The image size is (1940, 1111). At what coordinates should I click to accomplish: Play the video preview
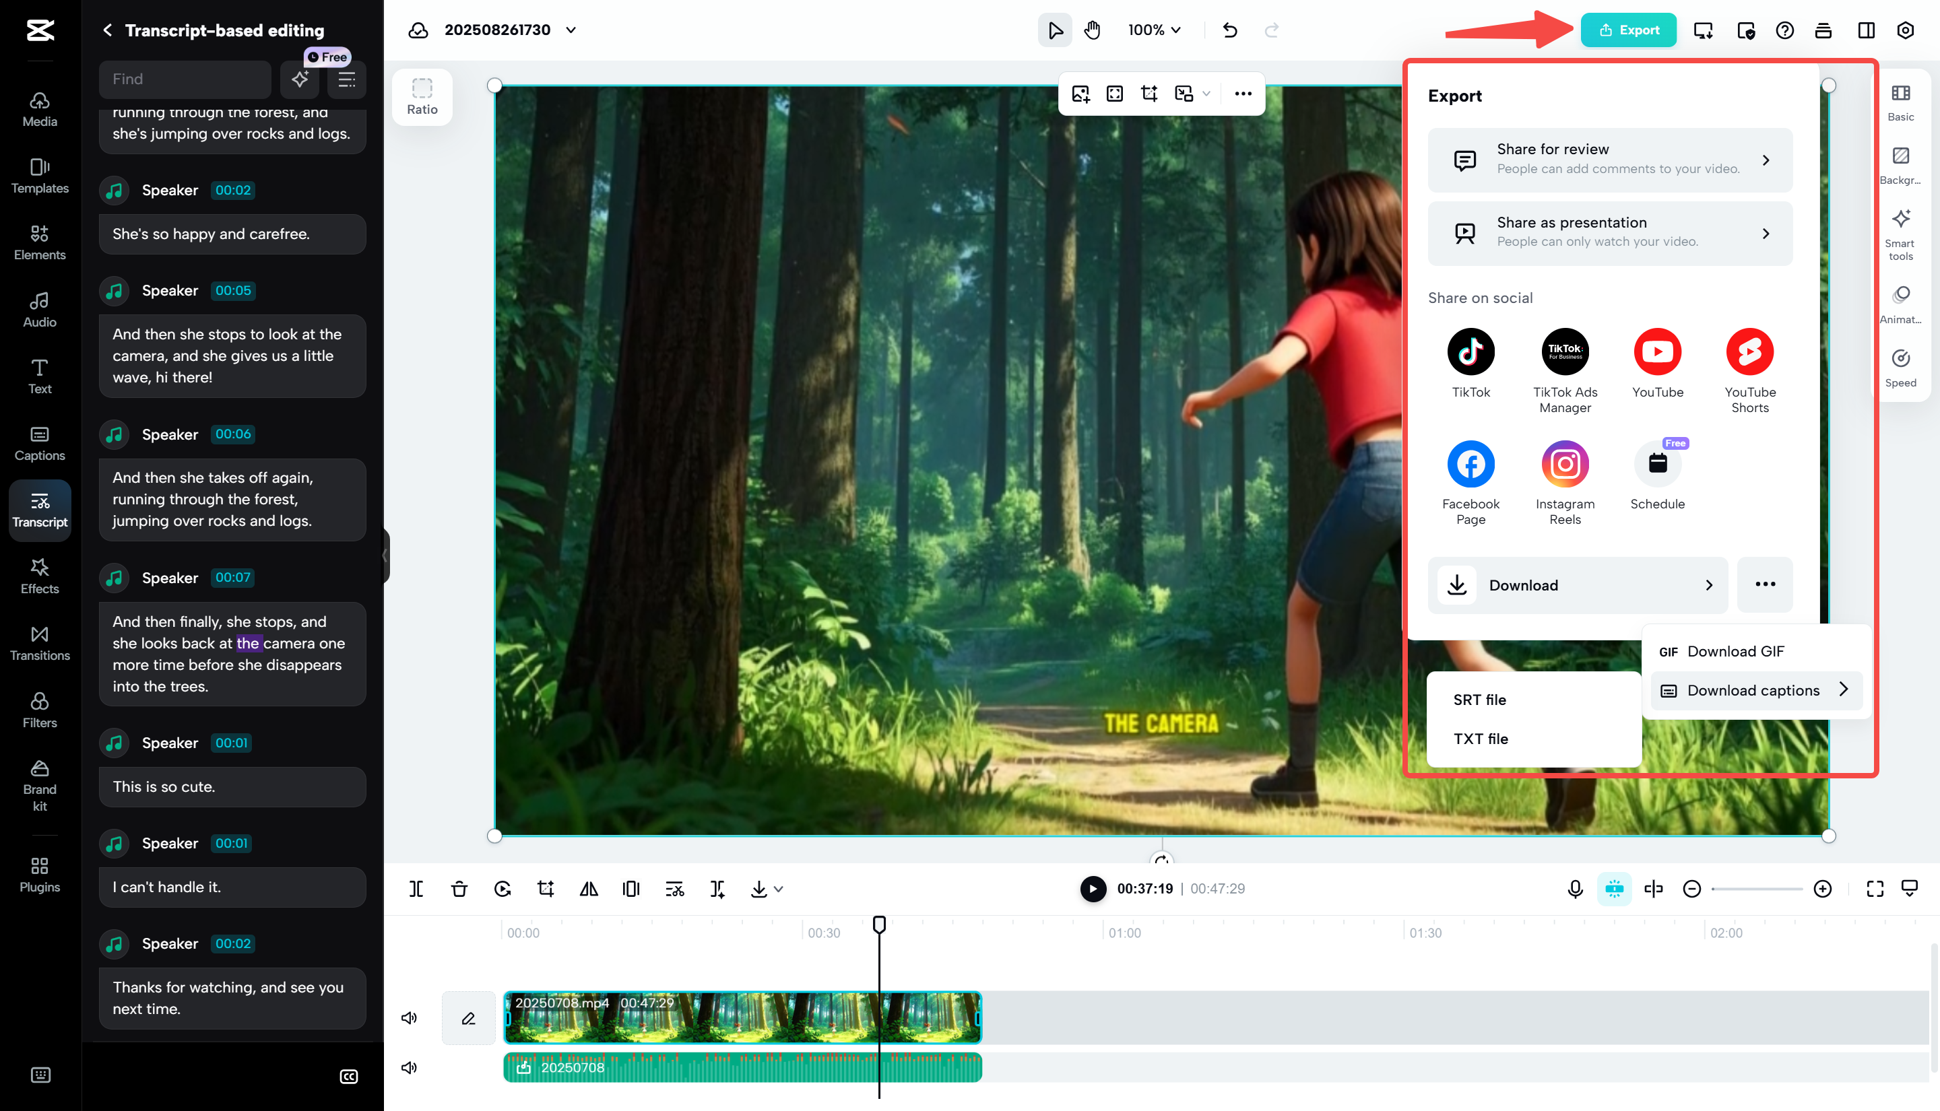coord(1093,889)
